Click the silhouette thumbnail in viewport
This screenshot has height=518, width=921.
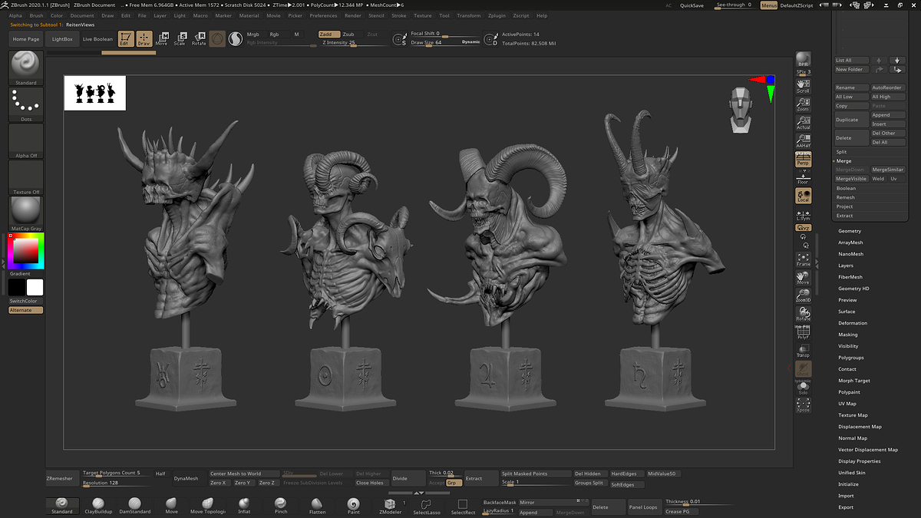[x=95, y=93]
